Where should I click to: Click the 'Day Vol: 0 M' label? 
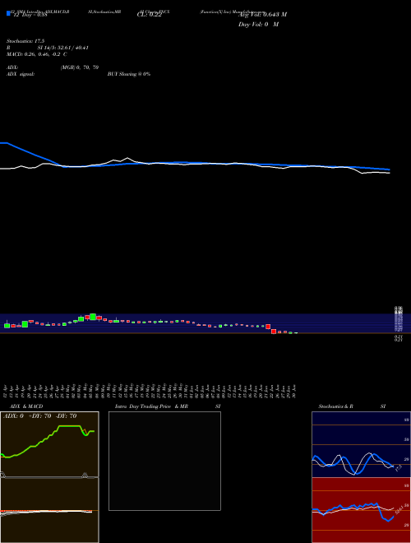click(258, 25)
